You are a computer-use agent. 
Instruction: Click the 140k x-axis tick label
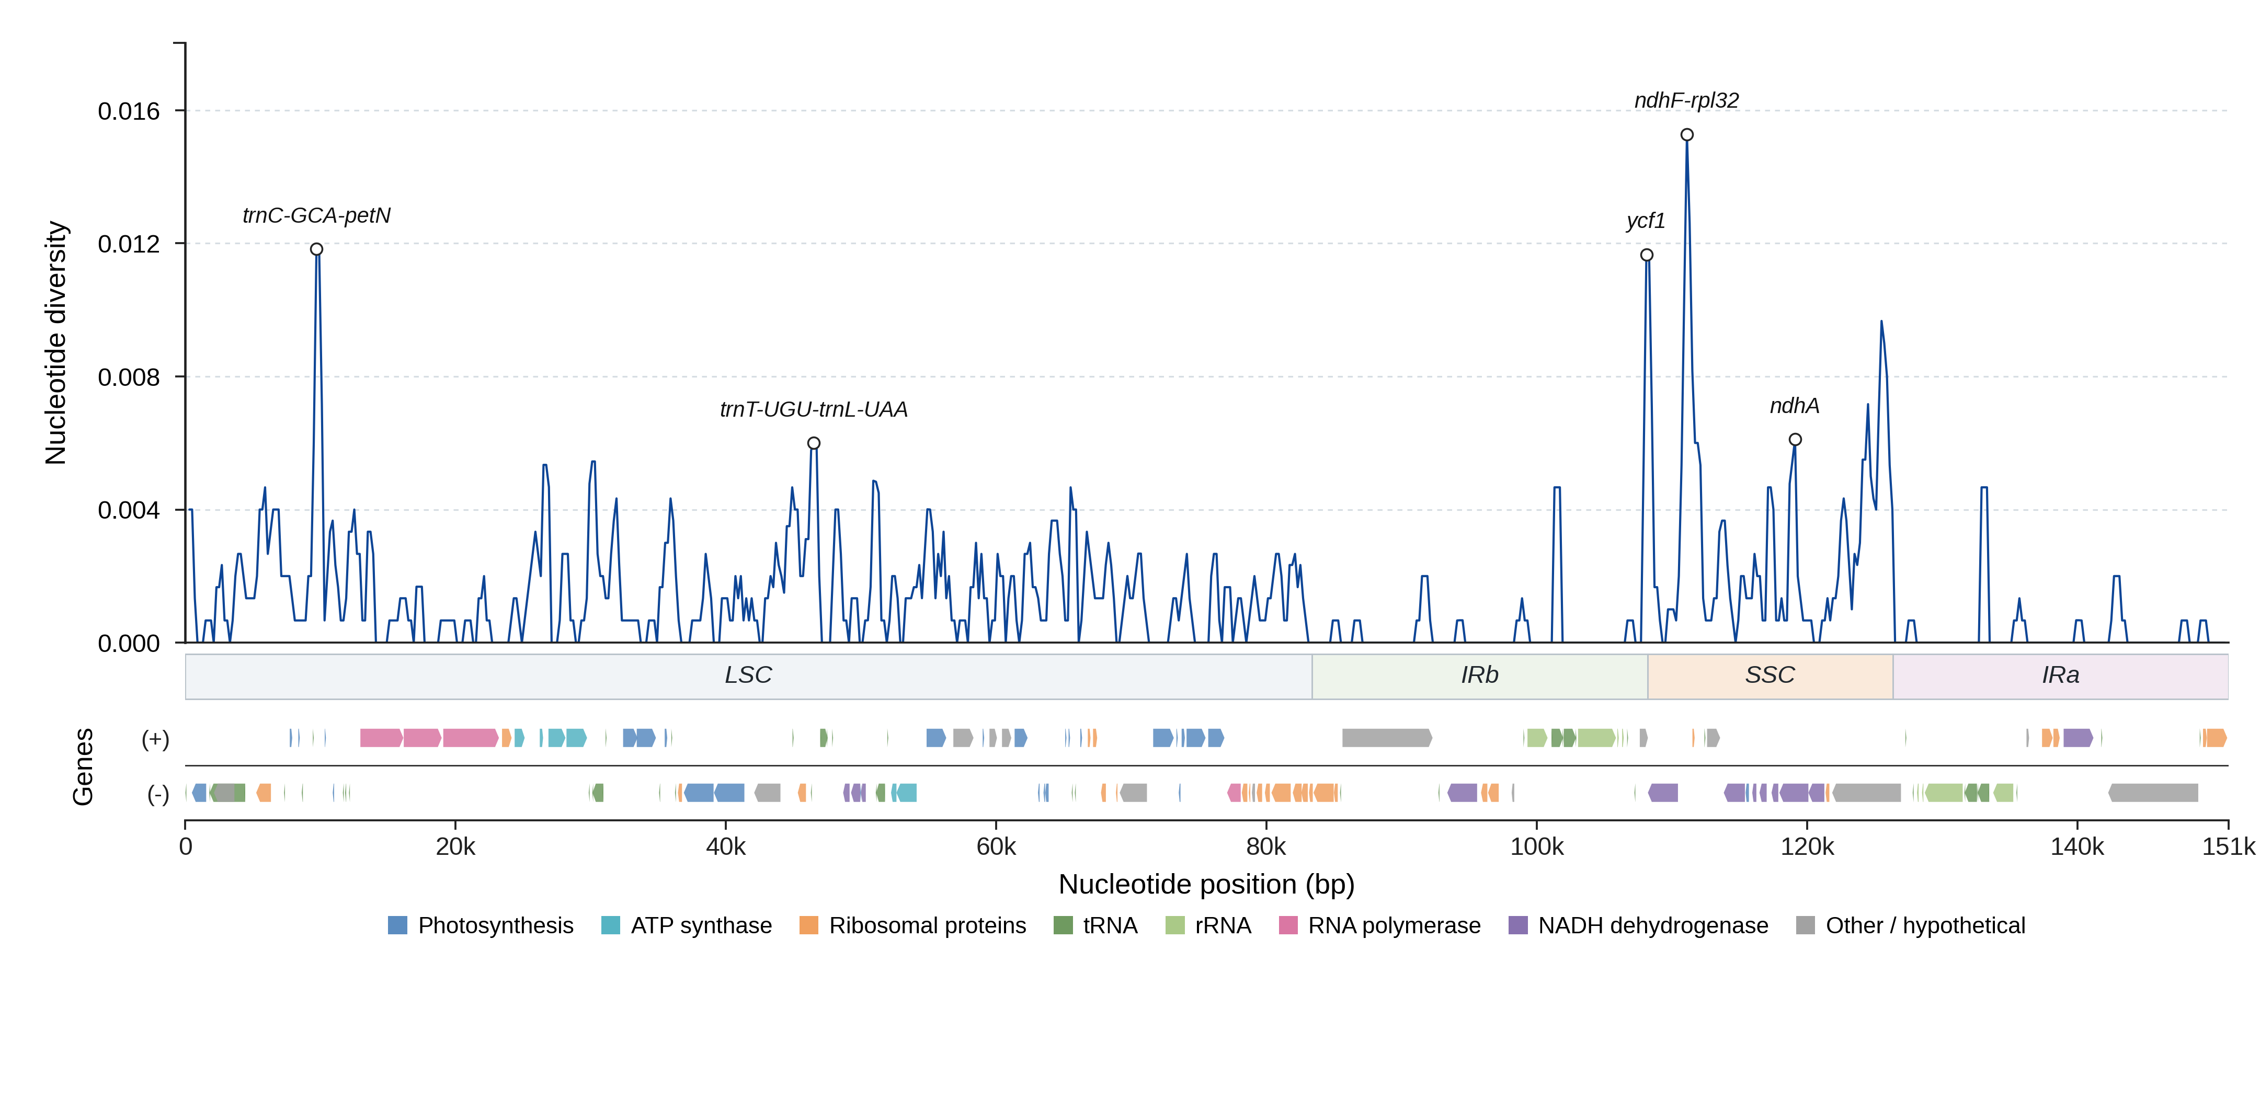2076,848
